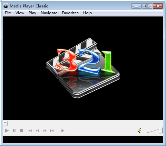The width and height of the screenshot is (166, 146).
Task: Skip to previous track icon
Action: pyautogui.click(x=30, y=131)
